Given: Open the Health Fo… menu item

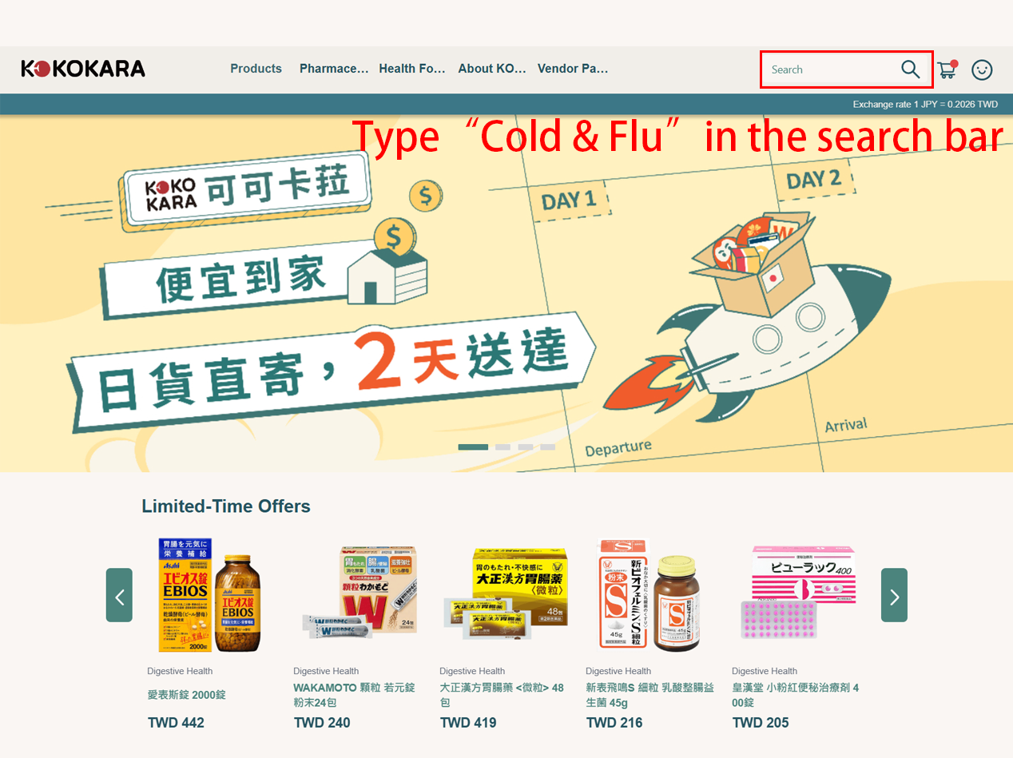Looking at the screenshot, I should coord(412,69).
